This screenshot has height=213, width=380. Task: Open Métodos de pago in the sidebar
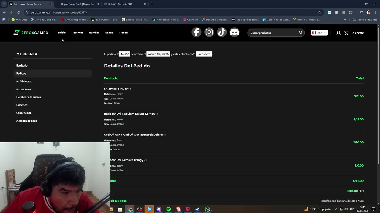tap(53, 121)
